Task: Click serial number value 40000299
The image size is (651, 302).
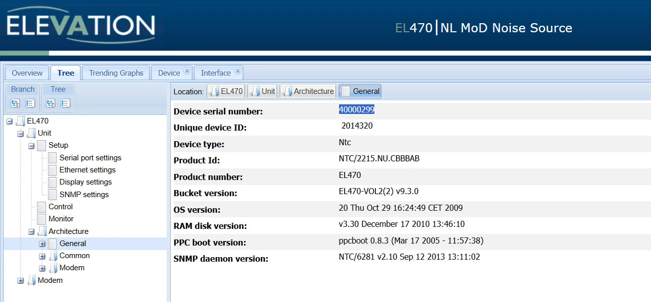Action: tap(357, 109)
